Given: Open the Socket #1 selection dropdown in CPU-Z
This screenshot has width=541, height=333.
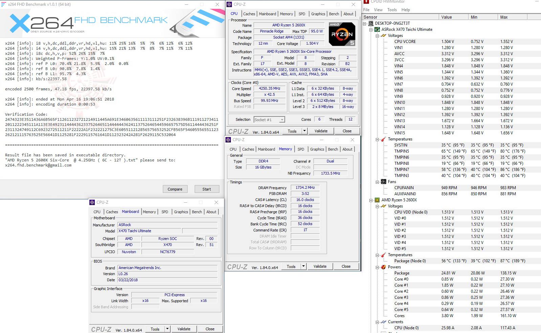Looking at the screenshot, I should [282, 119].
